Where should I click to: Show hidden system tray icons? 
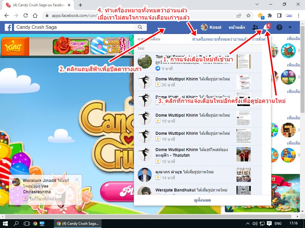point(248,223)
